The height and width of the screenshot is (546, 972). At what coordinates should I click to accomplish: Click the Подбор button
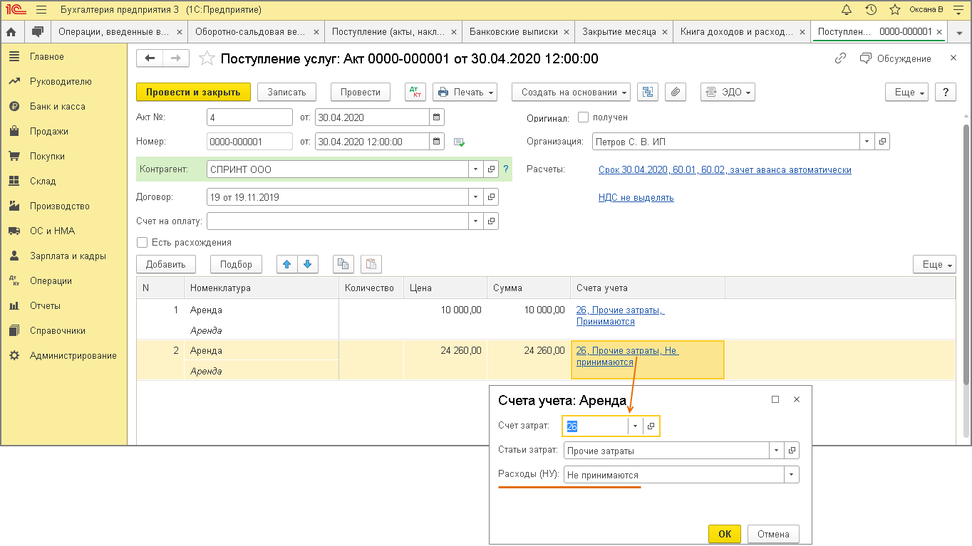[x=236, y=264]
